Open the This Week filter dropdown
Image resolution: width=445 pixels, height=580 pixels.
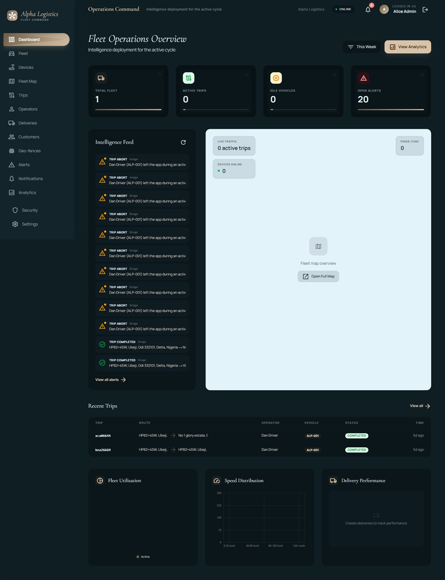coord(362,47)
